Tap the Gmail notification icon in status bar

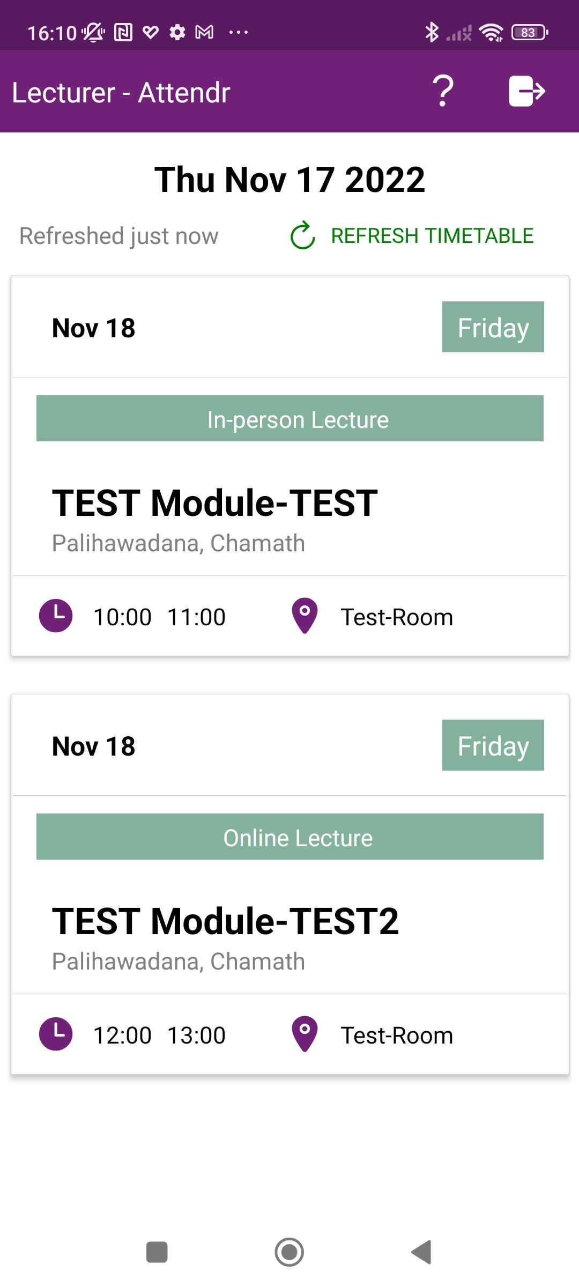(204, 33)
